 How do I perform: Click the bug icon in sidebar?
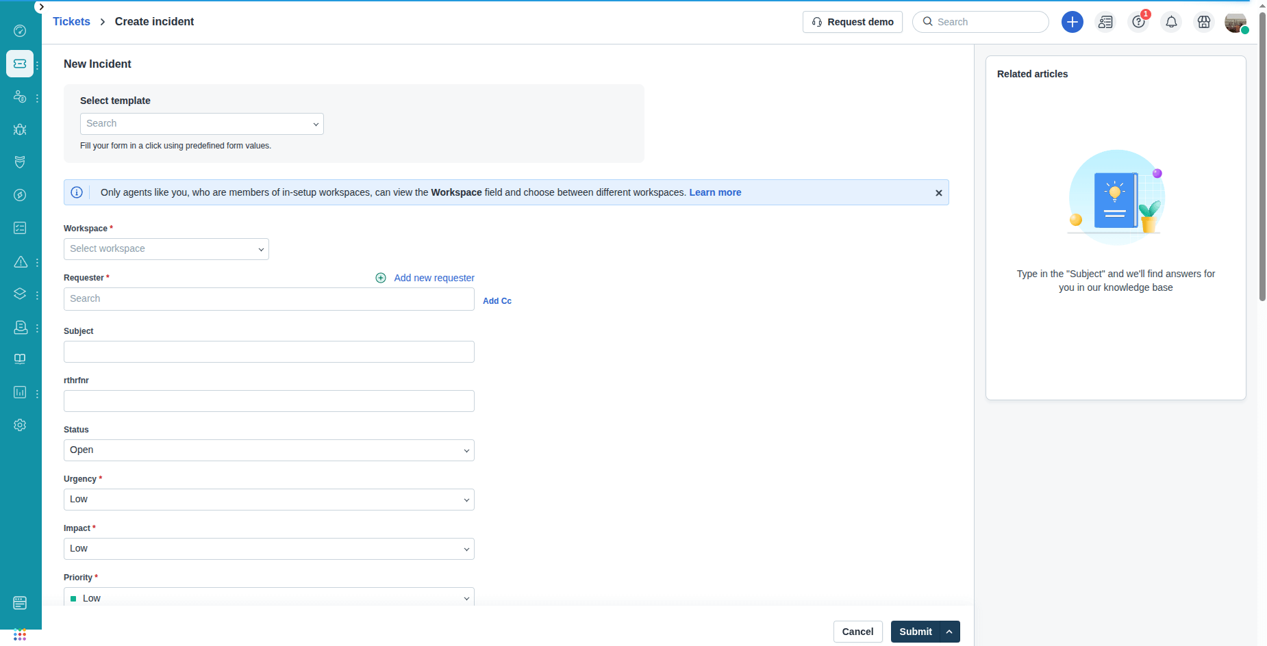tap(20, 129)
